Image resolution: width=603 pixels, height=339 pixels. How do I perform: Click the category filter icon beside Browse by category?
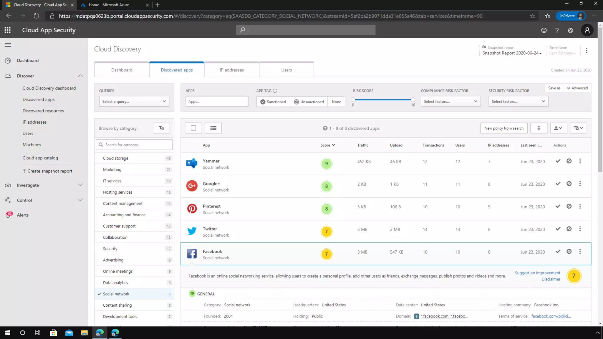161,128
